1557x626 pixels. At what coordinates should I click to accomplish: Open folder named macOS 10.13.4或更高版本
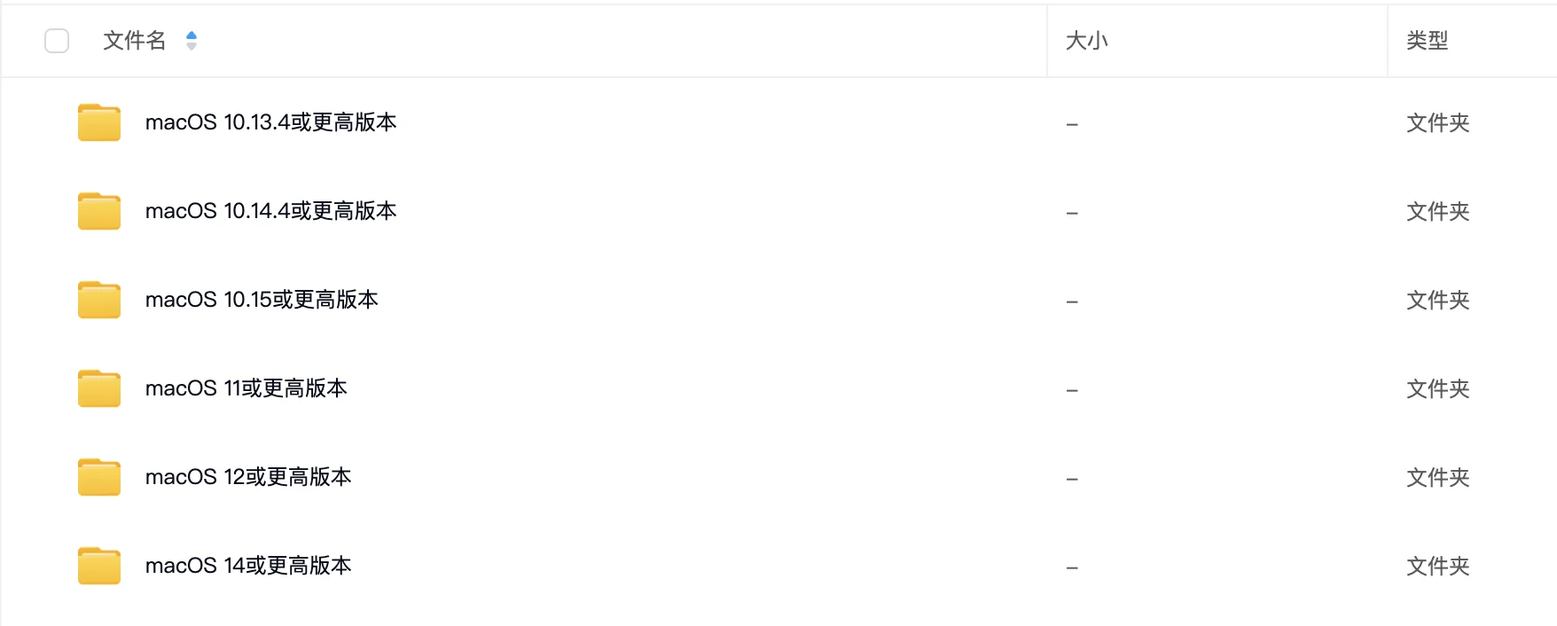271,122
